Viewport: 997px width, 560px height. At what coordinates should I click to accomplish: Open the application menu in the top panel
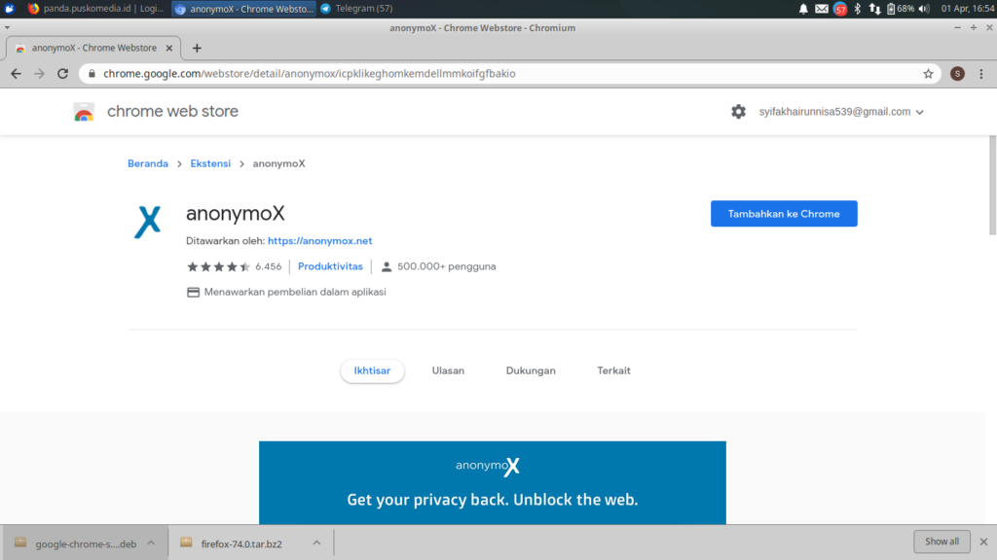[x=10, y=9]
